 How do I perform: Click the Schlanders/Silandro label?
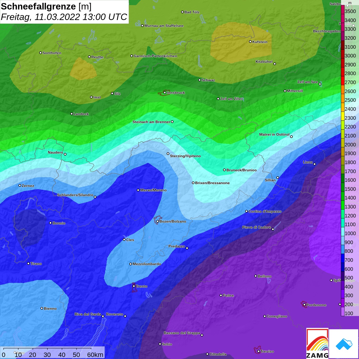coord(75,195)
